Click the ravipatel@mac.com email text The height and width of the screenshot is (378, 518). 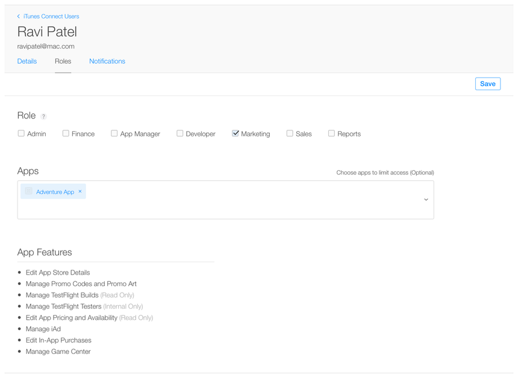click(x=46, y=46)
